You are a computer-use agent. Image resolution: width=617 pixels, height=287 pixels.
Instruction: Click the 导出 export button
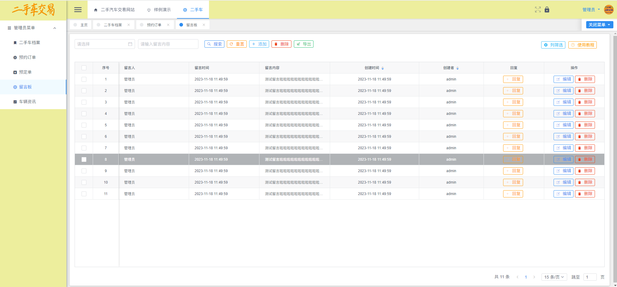point(304,44)
